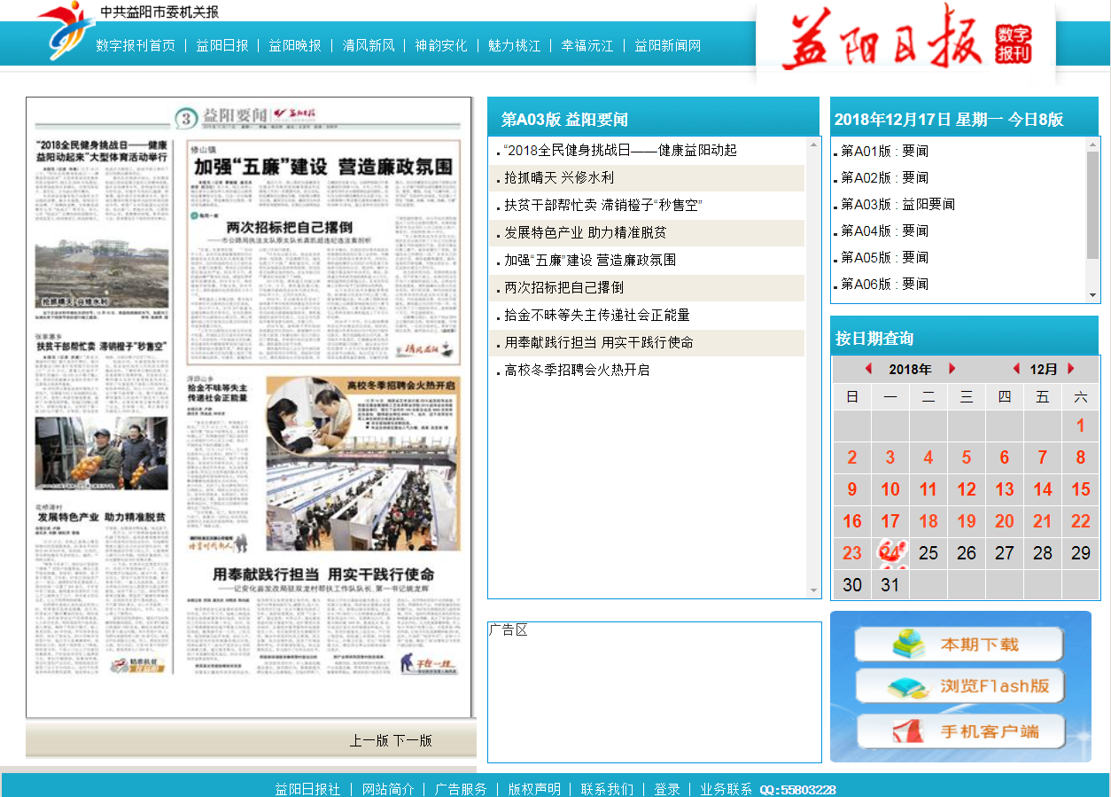Screen dimensions: 1111x797
Task: Go to previous page via 上一版
Action: [x=369, y=740]
